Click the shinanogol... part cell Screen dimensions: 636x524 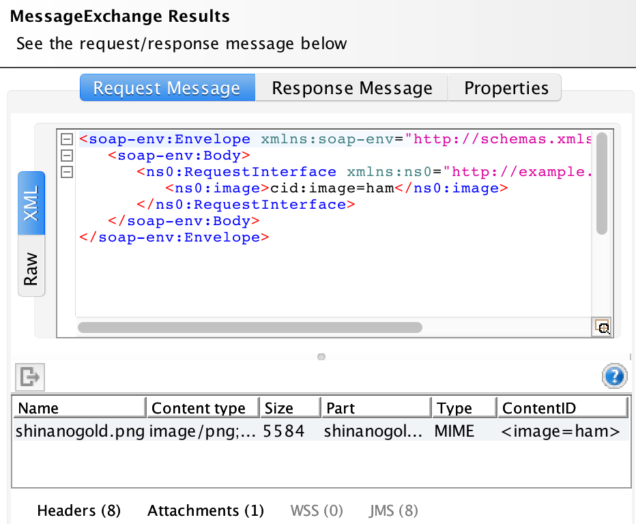[x=376, y=431]
